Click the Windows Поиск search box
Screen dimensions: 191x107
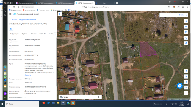pyautogui.click(x=22, y=104)
